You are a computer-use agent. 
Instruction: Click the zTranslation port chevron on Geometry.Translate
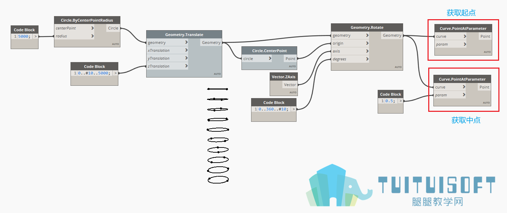click(x=186, y=66)
